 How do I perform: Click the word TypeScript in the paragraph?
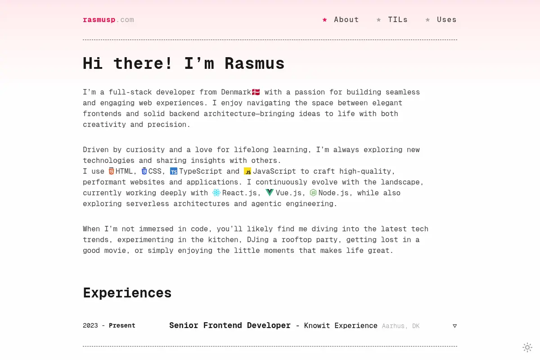pyautogui.click(x=201, y=171)
